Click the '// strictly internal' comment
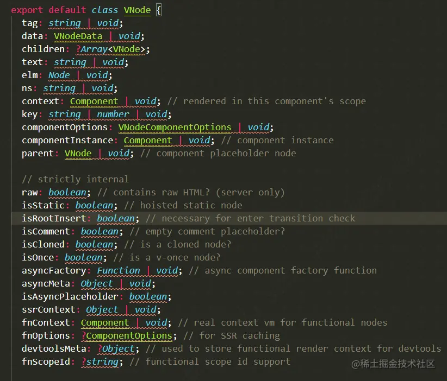 click(75, 179)
